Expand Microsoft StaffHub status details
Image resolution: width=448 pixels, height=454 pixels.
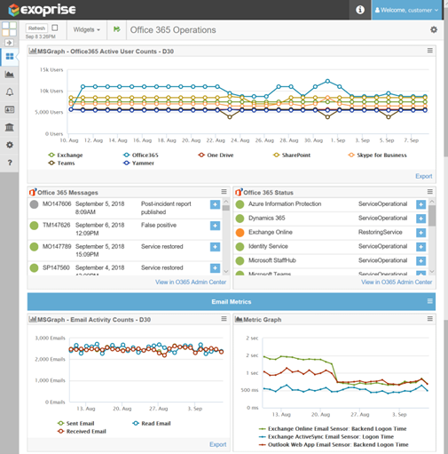[420, 261]
